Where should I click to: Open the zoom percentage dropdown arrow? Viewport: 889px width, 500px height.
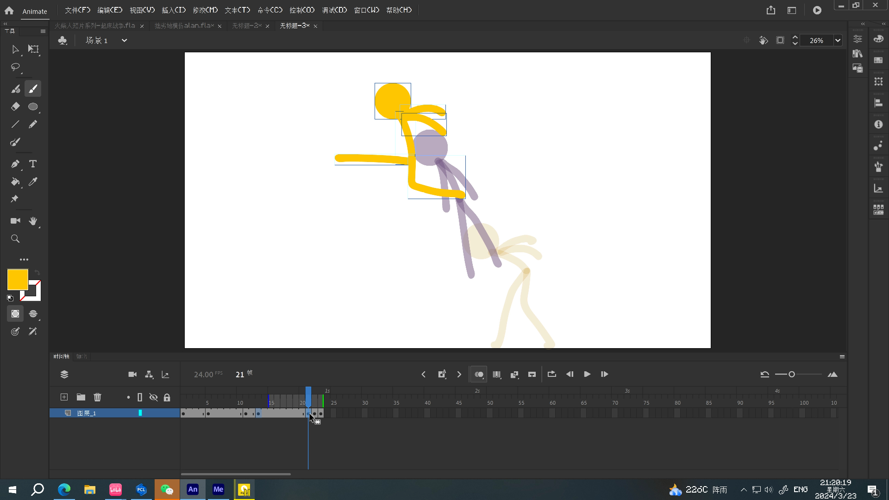click(x=838, y=40)
